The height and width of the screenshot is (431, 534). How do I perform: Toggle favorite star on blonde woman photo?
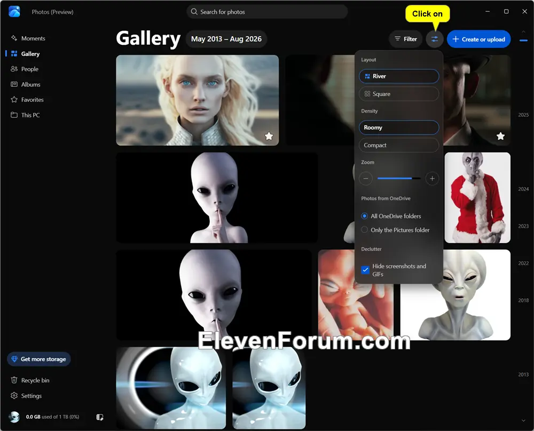[x=269, y=136]
